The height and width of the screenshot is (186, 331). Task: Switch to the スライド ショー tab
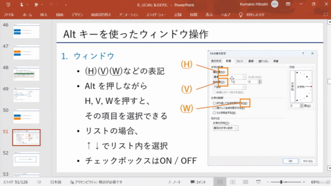pyautogui.click(x=156, y=14)
